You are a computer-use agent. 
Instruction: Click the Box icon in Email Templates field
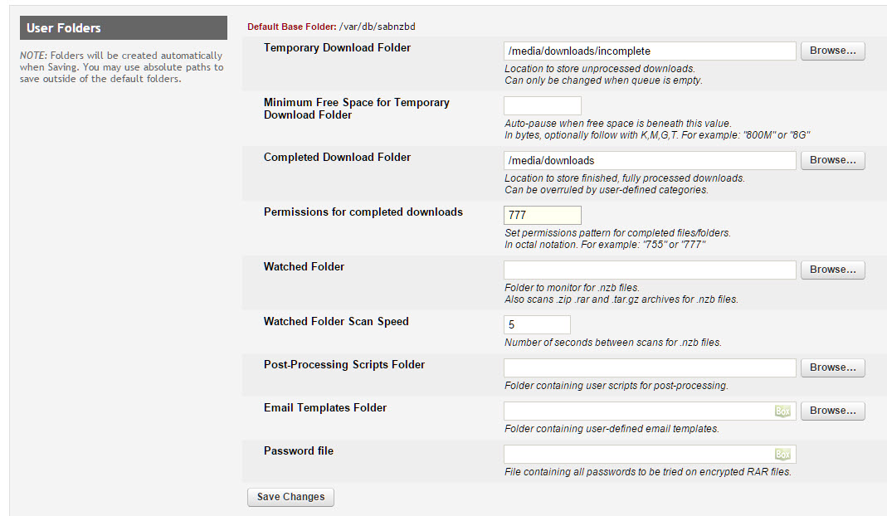[782, 411]
